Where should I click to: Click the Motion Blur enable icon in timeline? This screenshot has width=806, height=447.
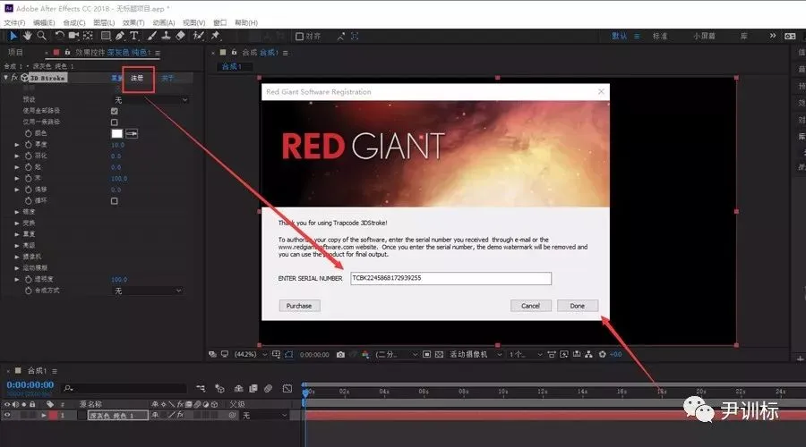click(268, 389)
